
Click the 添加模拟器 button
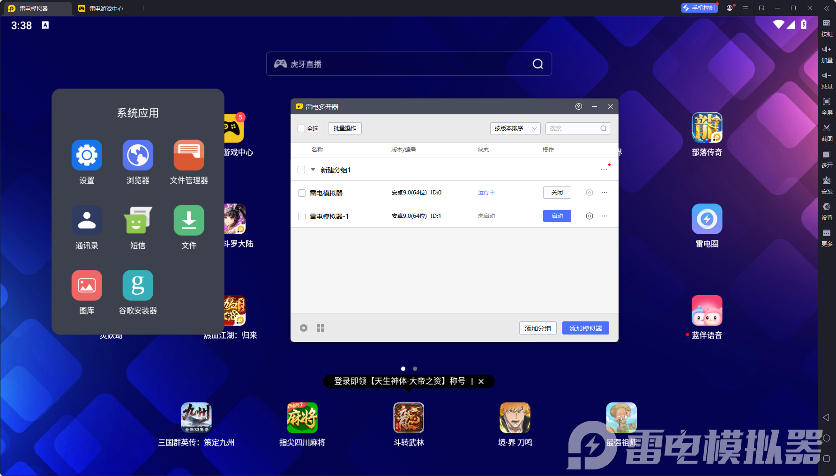pyautogui.click(x=585, y=328)
